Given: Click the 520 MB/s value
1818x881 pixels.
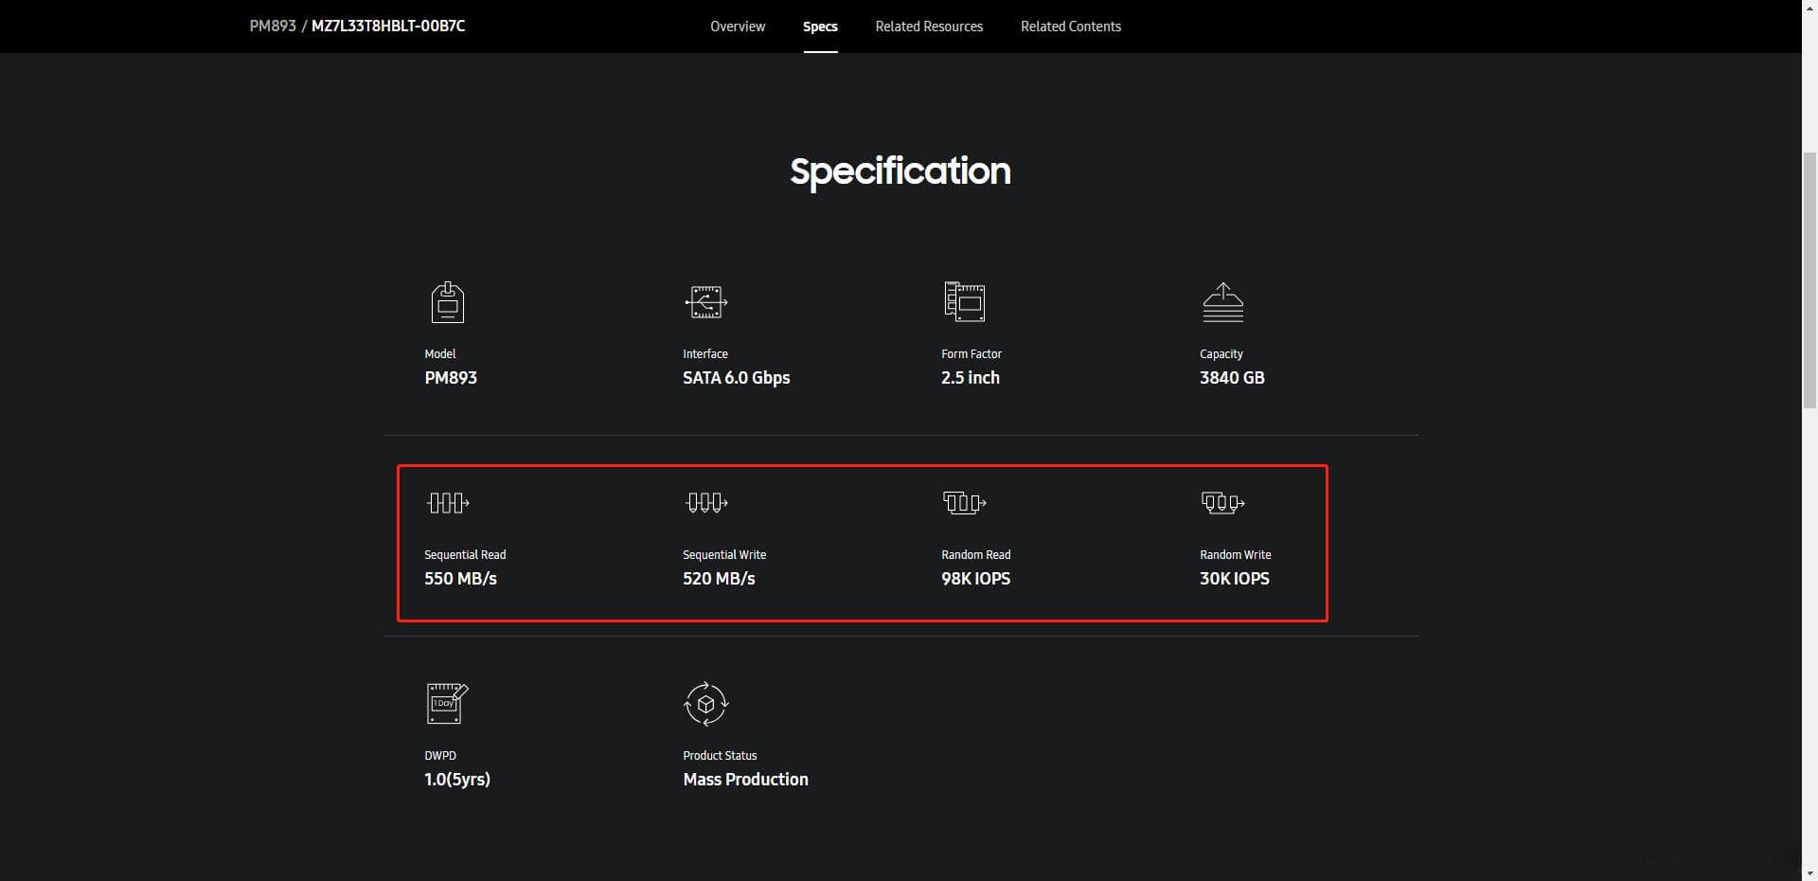Looking at the screenshot, I should click(719, 579).
